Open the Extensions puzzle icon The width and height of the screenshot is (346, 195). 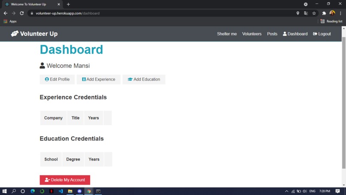[x=324, y=13]
